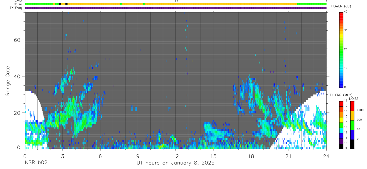
Task: Click the x-axis tick label '18'
Action: (251, 156)
